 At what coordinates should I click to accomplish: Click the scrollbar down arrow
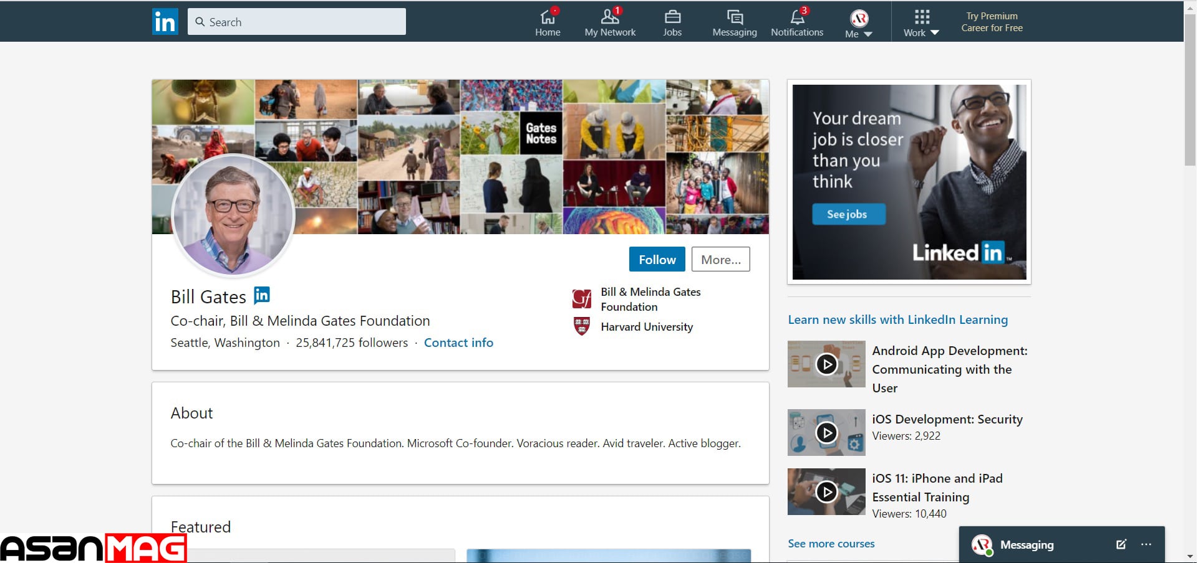1190,557
